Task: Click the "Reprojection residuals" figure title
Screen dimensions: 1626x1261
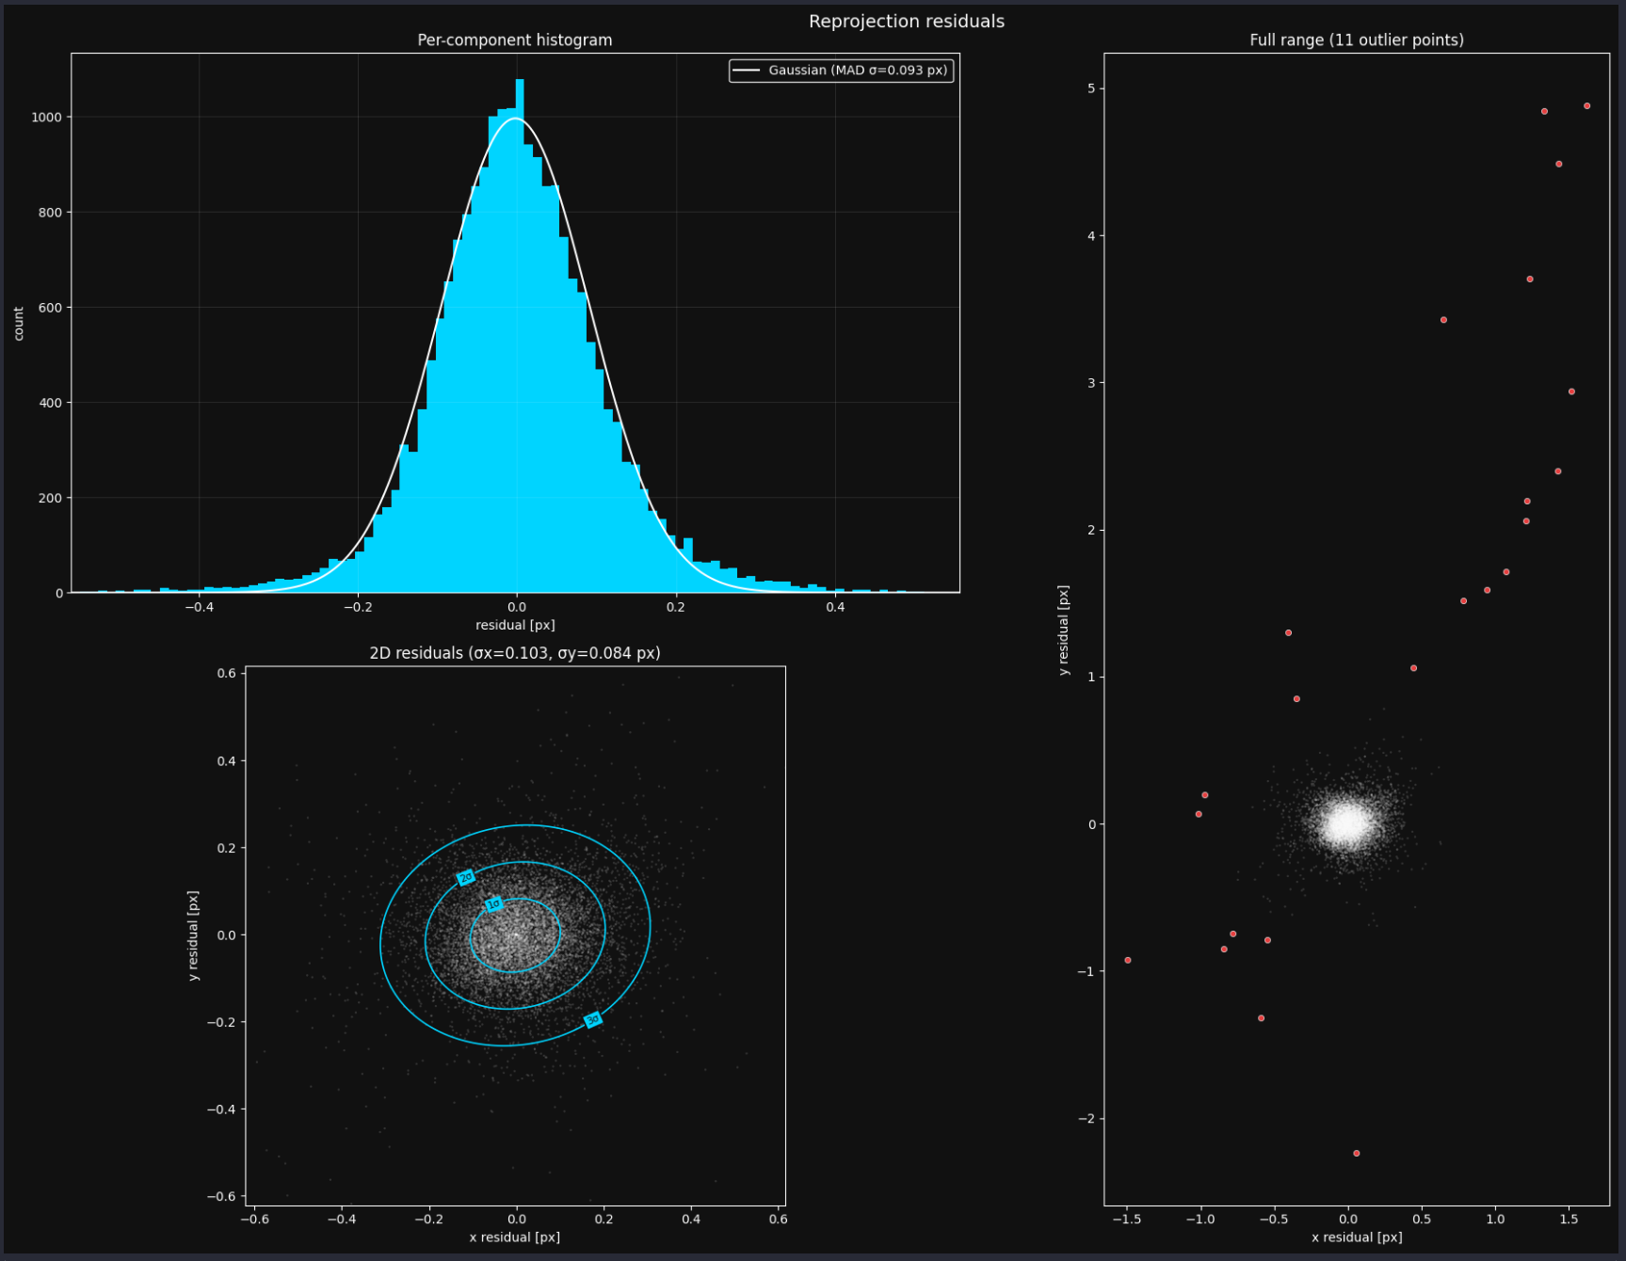Action: (907, 22)
